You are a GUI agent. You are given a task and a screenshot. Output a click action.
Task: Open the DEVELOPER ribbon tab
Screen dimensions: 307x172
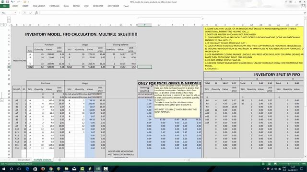click(98, 6)
